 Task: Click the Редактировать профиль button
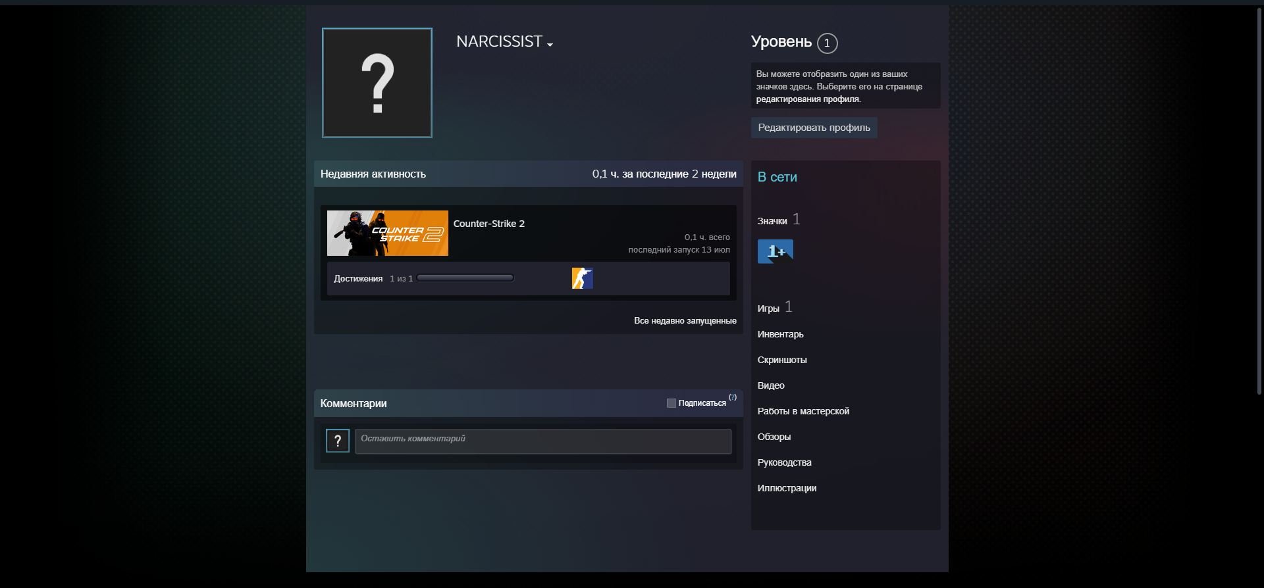(814, 128)
